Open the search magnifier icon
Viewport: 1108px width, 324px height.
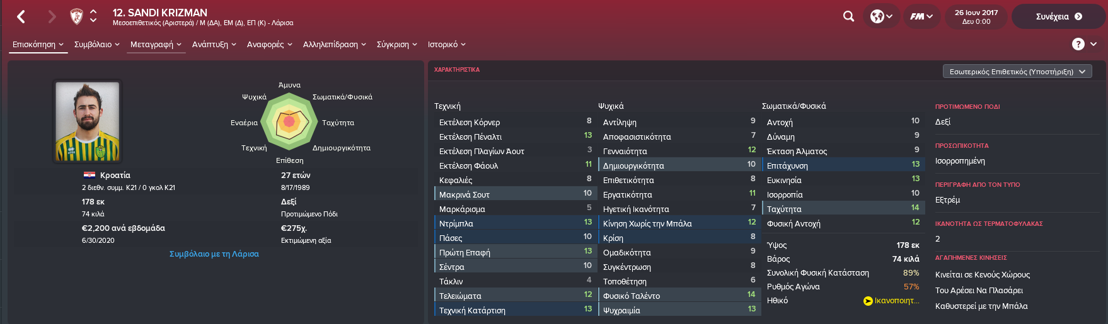[x=849, y=16]
